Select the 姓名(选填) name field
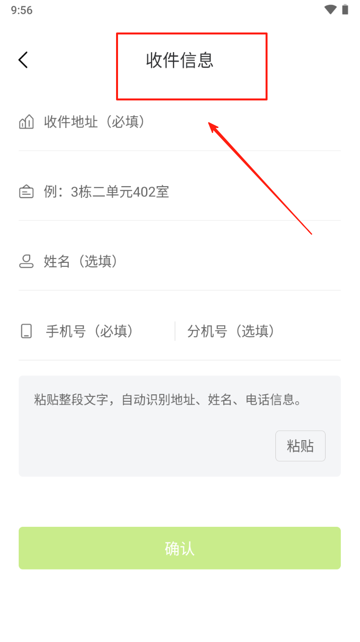The height and width of the screenshot is (642, 360). tap(180, 261)
